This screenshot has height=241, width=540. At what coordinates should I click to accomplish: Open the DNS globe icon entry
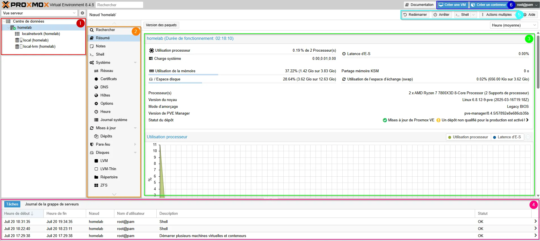[96, 87]
